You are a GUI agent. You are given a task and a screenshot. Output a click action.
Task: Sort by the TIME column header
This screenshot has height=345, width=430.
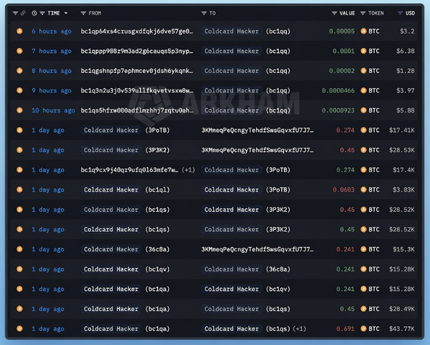(x=54, y=13)
